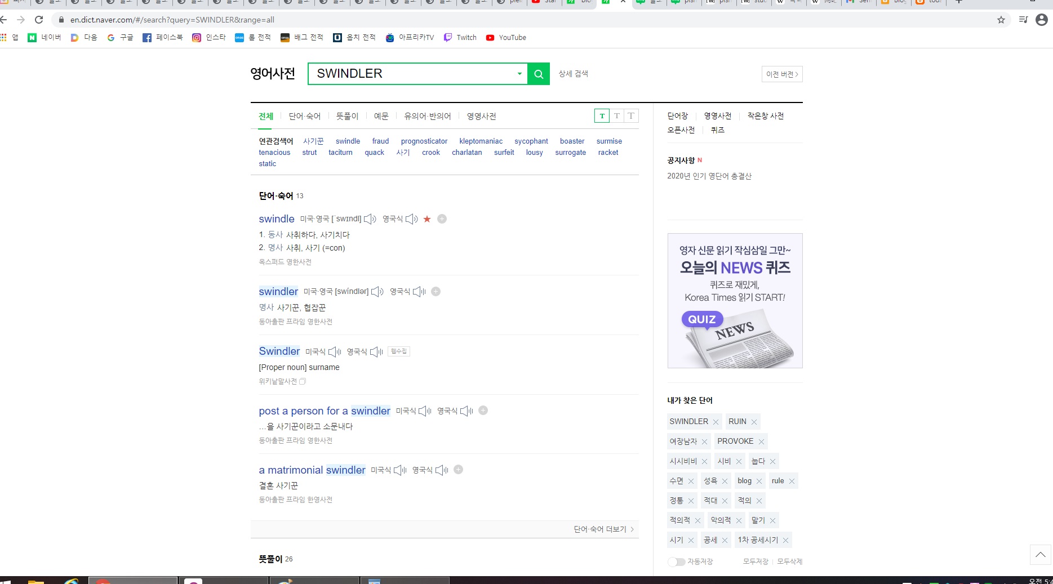Open 퀴즈 link in the right sidebar
Screen dimensions: 1053x584
click(x=718, y=130)
